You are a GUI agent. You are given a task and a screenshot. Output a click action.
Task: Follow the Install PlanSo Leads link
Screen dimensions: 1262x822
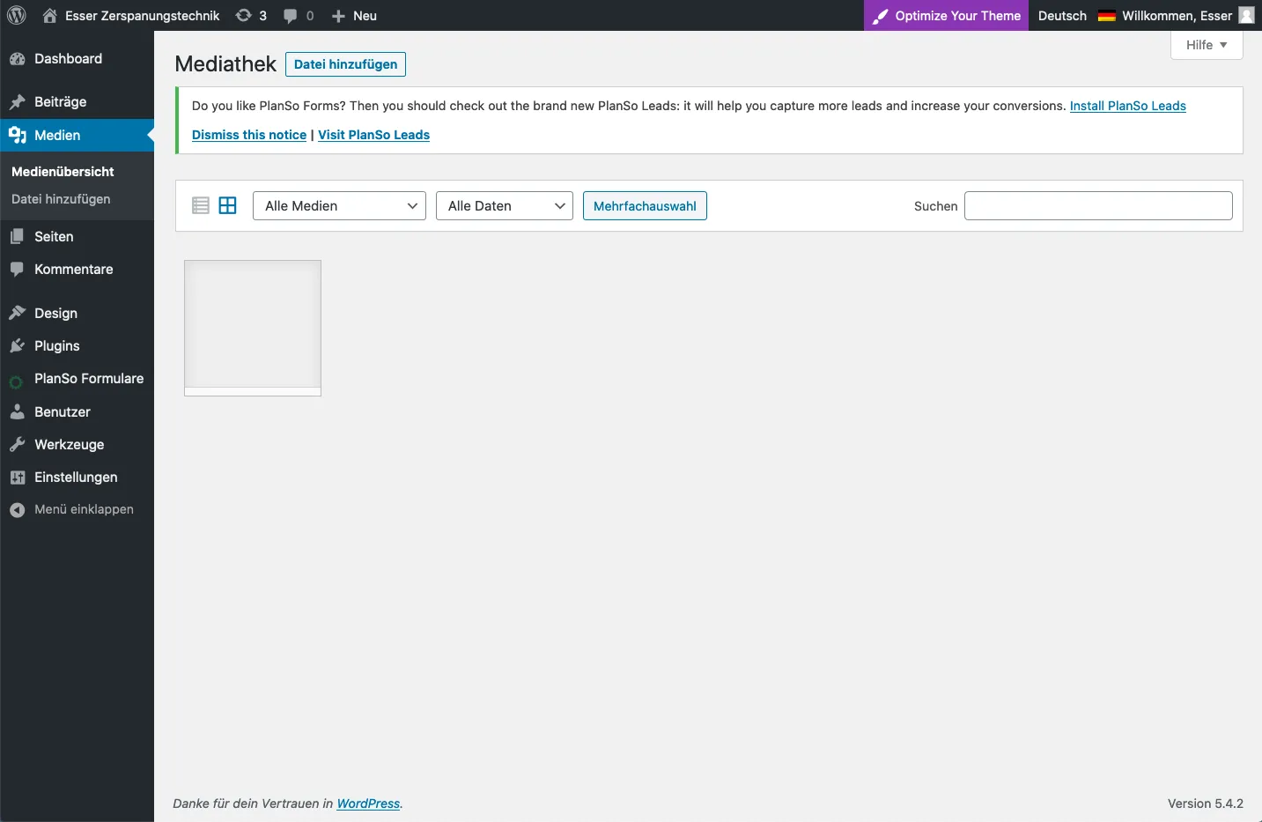pyautogui.click(x=1127, y=106)
